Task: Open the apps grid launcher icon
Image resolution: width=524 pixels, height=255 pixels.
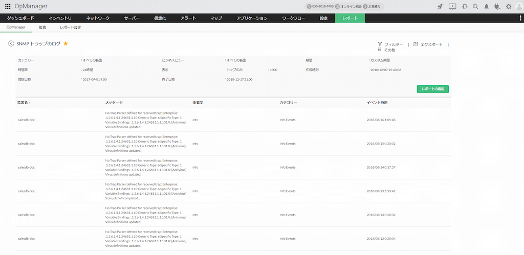Action: pos(8,6)
